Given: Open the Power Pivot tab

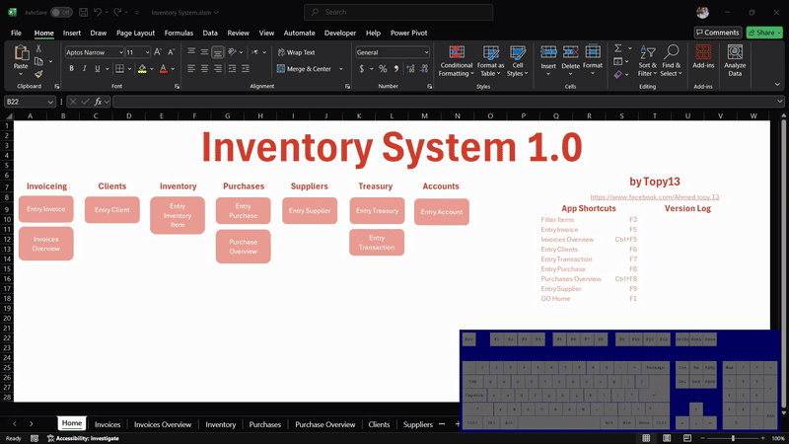Looking at the screenshot, I should coord(408,33).
